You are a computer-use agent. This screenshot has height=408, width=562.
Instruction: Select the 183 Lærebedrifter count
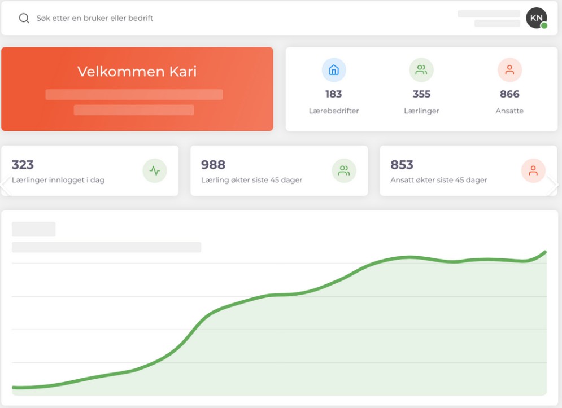point(334,95)
